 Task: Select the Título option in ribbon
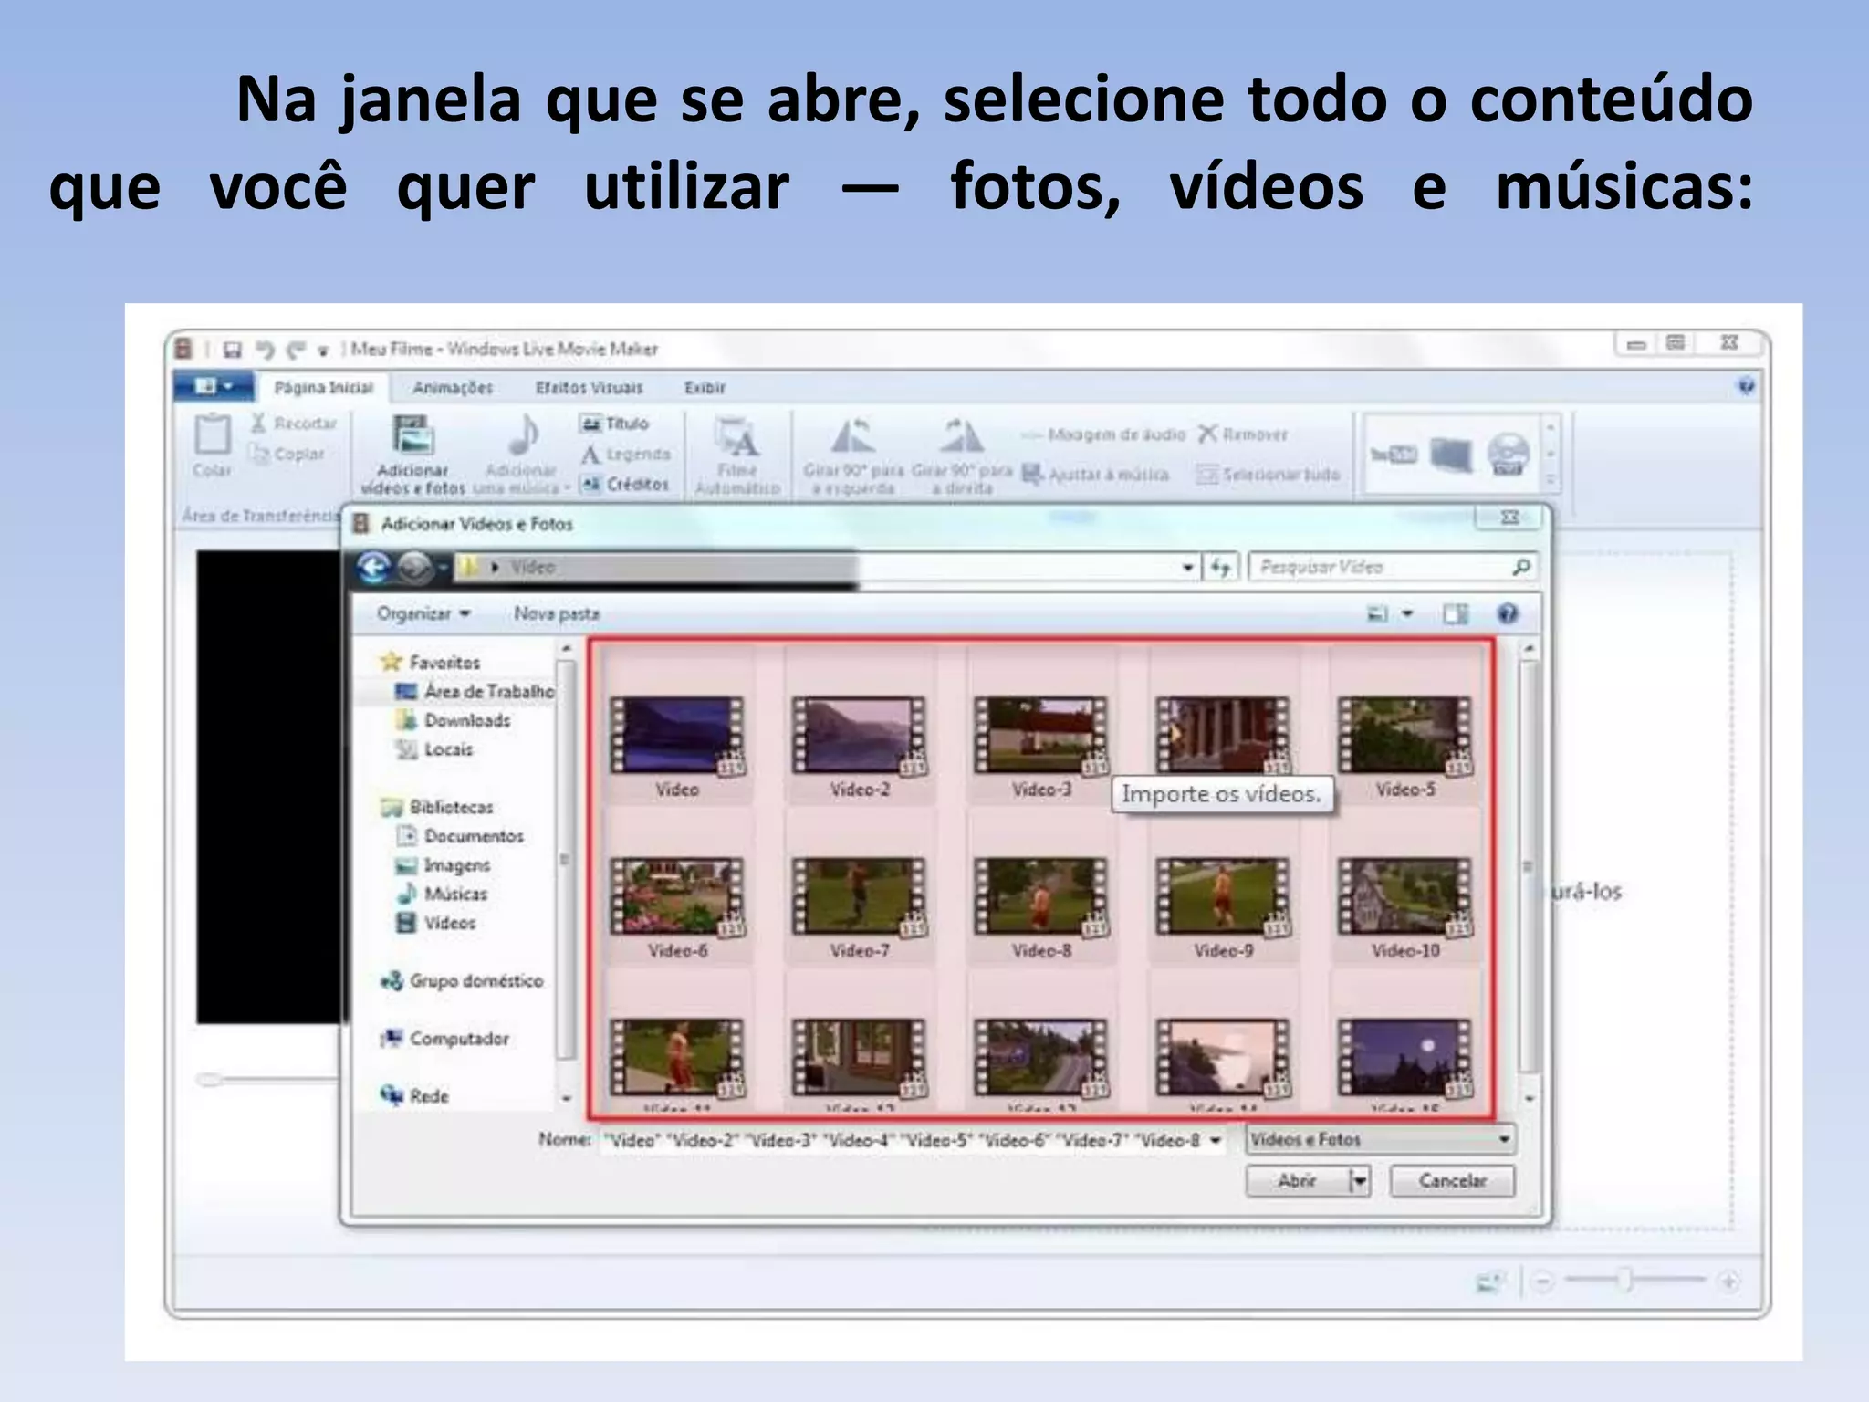(615, 424)
